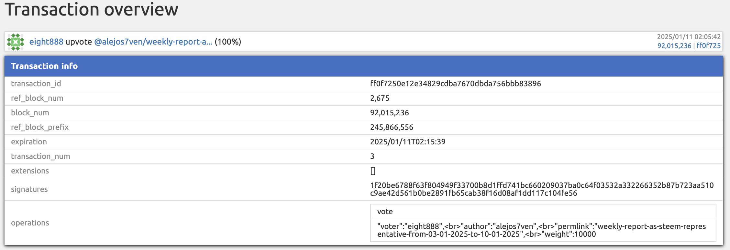The image size is (730, 250).
Task: Click the expiration timestamp value
Action: point(407,142)
